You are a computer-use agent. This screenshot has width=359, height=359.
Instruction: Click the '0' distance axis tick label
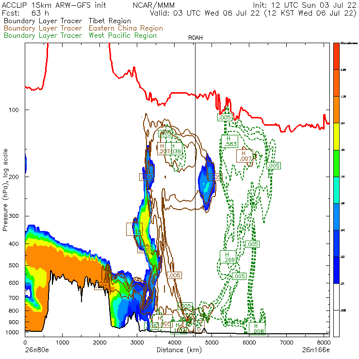pos(25,343)
